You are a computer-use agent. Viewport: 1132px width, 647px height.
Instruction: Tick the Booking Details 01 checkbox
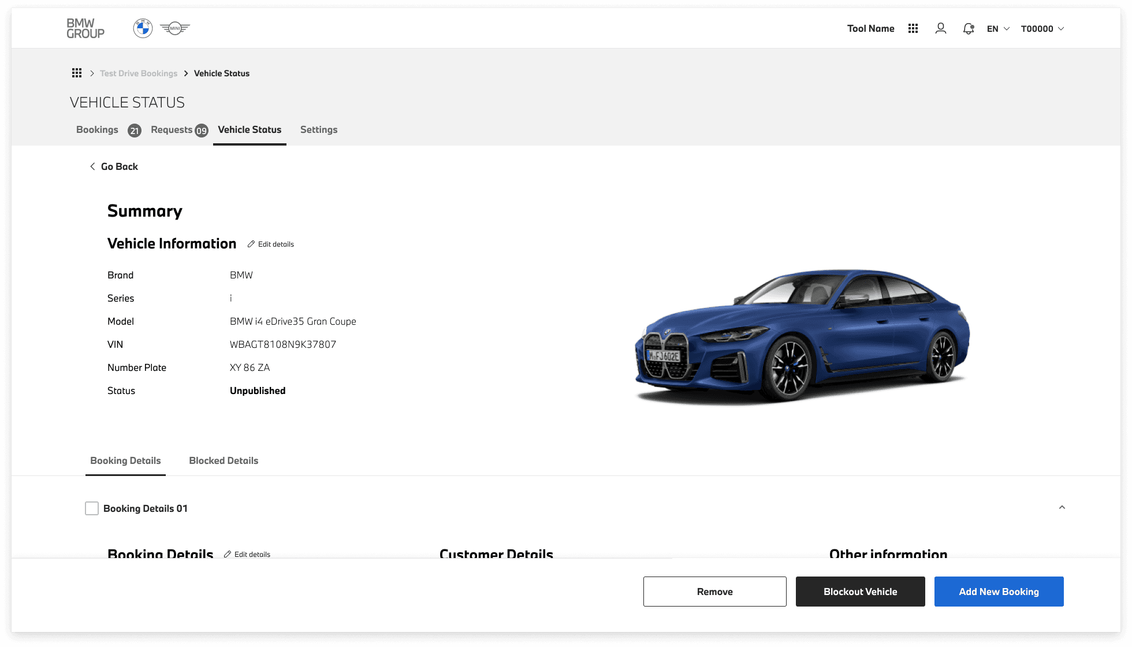[x=92, y=508]
